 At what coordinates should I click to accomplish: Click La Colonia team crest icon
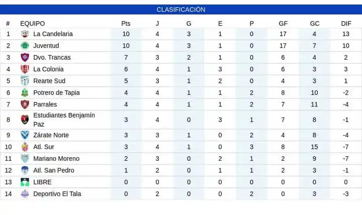(x=25, y=69)
